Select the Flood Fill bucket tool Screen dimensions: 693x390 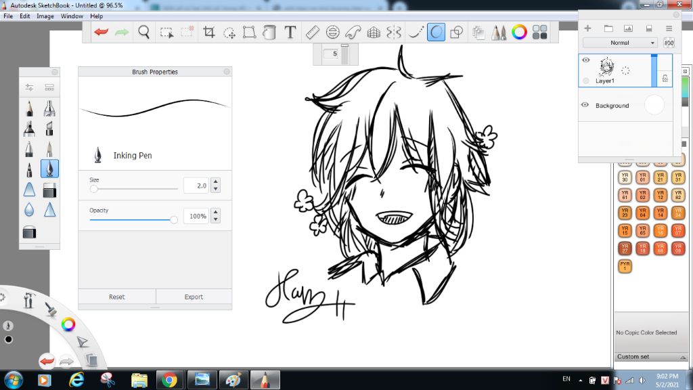(x=269, y=32)
